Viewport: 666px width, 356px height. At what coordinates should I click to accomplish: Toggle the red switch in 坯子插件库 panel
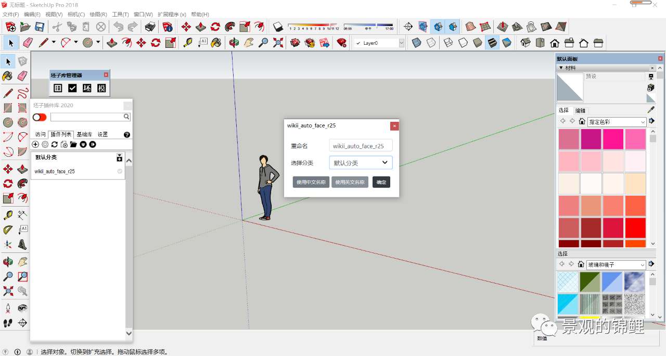tap(40, 118)
